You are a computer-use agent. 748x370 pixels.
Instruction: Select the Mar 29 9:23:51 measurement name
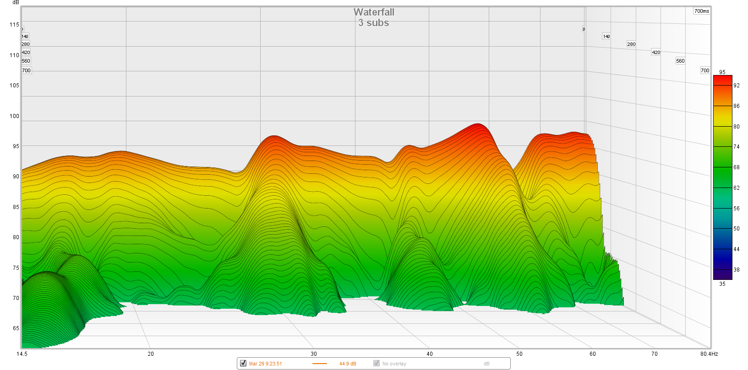pyautogui.click(x=266, y=364)
